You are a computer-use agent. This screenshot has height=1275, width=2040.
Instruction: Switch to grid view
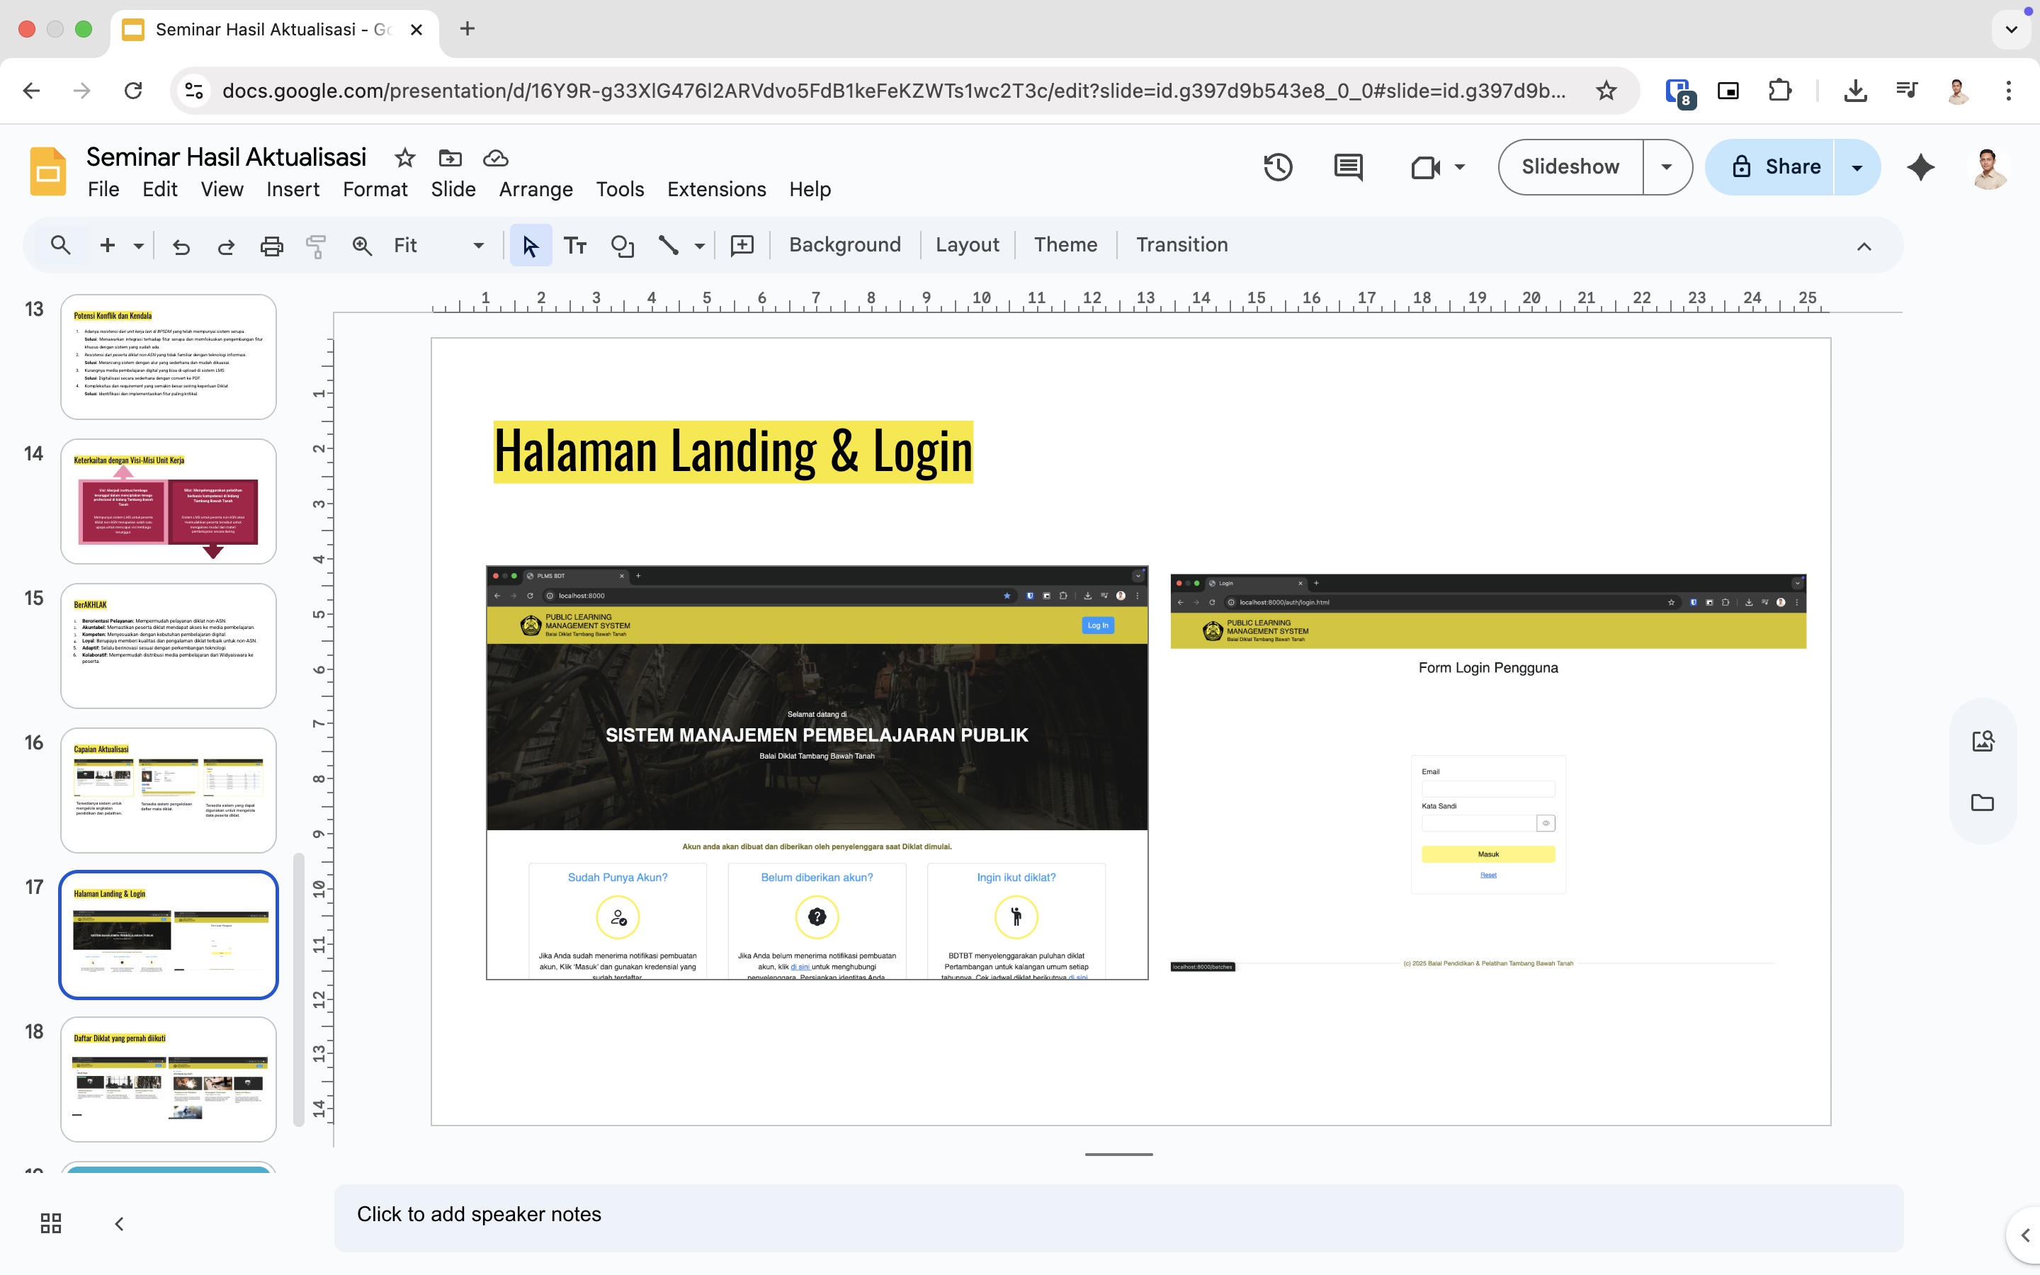click(50, 1223)
